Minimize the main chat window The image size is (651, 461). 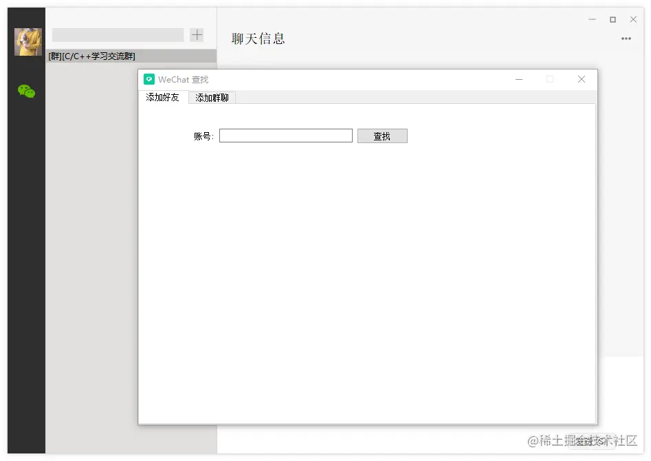click(591, 19)
